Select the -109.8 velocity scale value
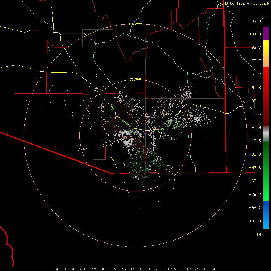The width and height of the screenshot is (271, 271). 254,221
